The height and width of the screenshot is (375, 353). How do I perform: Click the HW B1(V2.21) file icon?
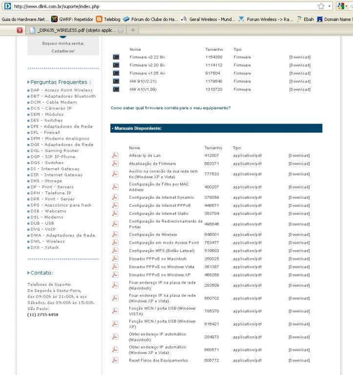point(116,82)
